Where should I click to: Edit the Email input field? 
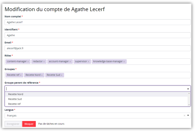[97, 48]
